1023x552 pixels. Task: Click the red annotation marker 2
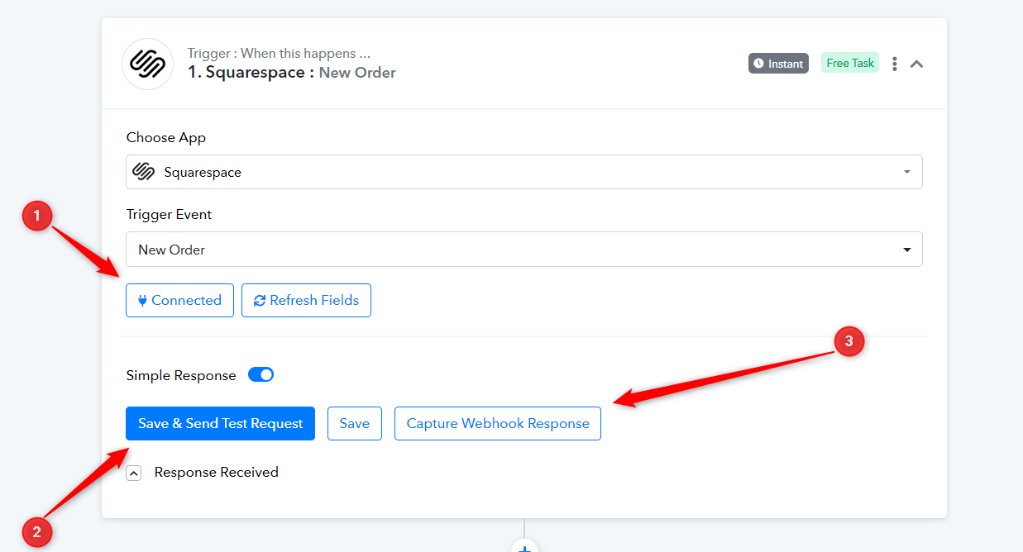36,532
